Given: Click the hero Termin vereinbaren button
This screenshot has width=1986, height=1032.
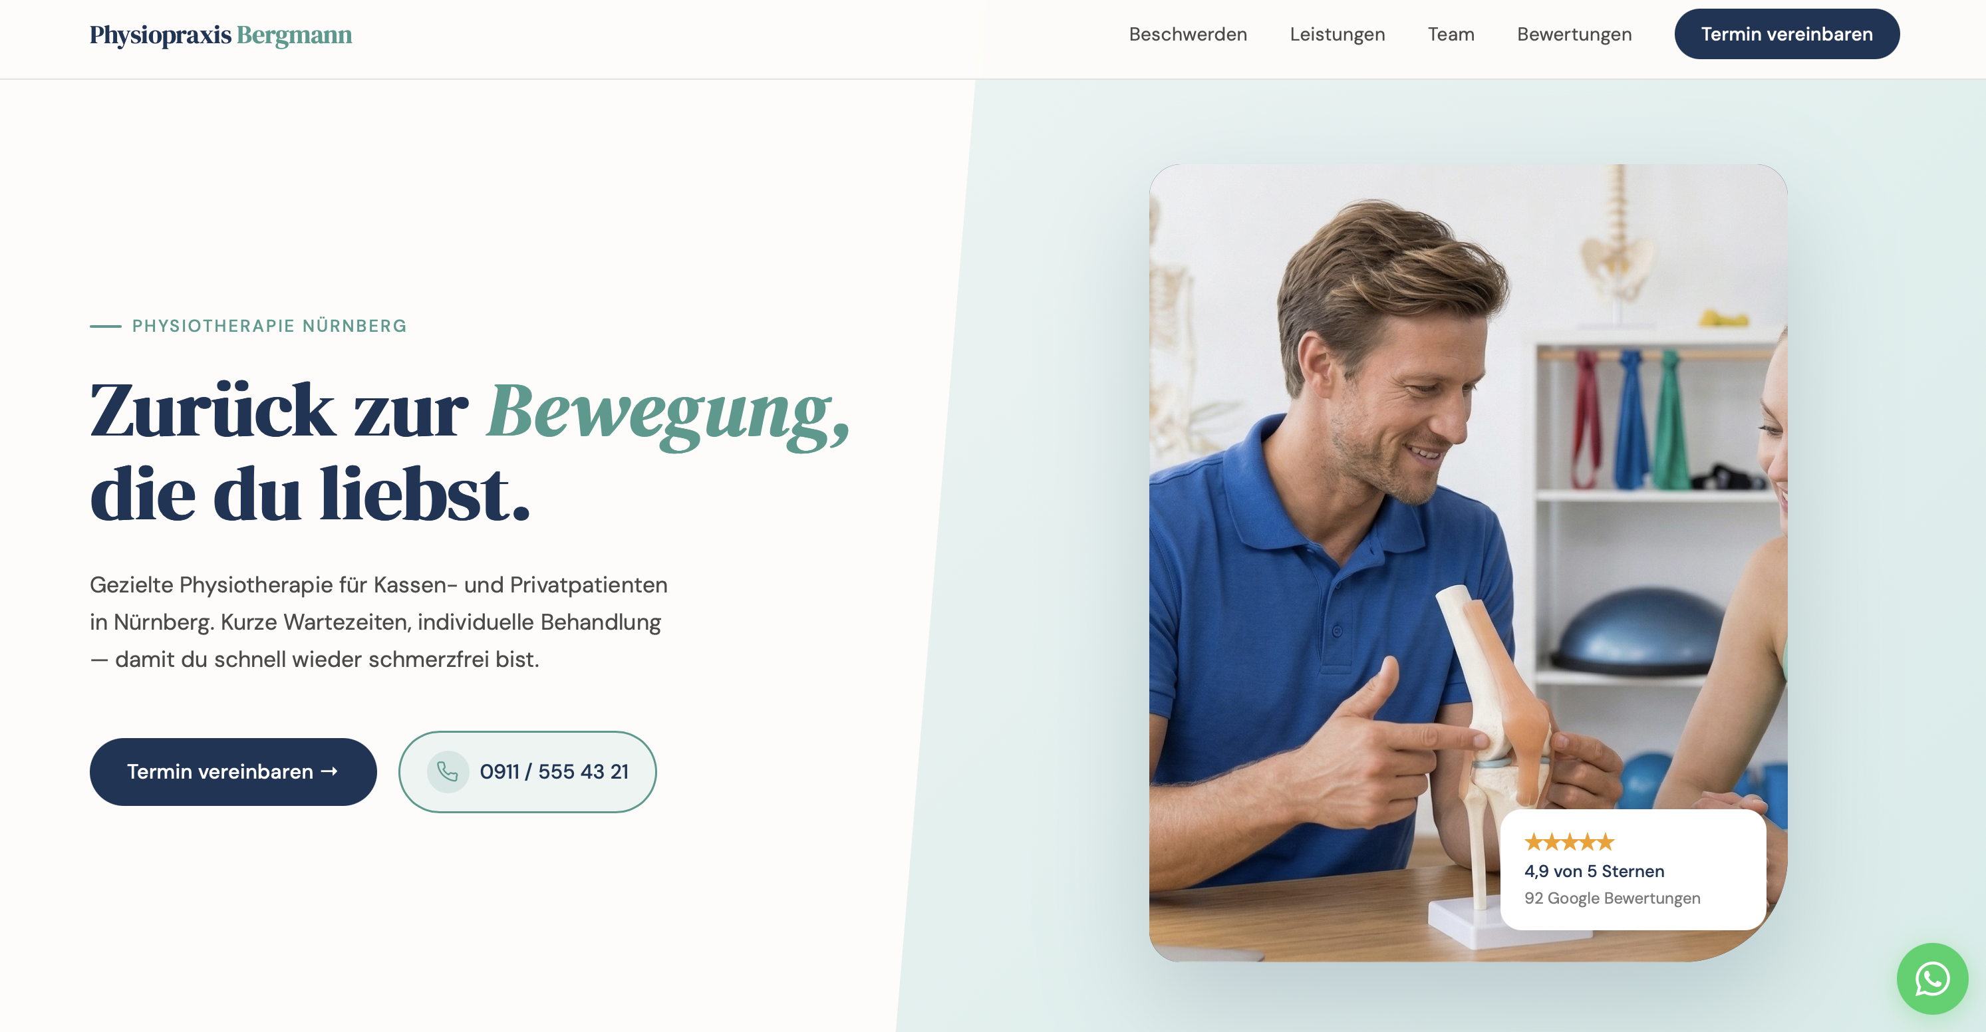Looking at the screenshot, I should [233, 771].
